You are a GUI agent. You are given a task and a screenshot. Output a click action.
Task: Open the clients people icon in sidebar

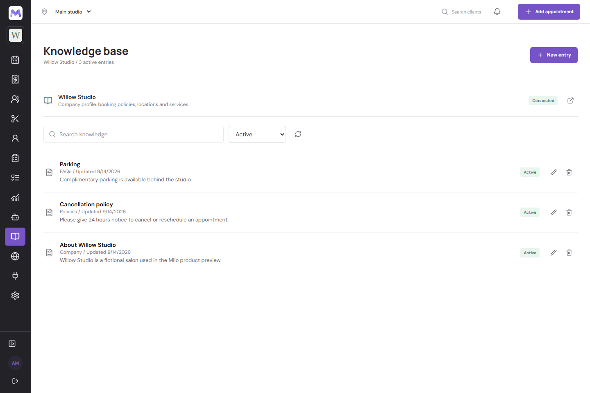pyautogui.click(x=15, y=99)
